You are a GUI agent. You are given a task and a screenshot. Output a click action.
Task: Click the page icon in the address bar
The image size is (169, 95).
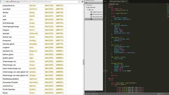(x=4, y=2)
